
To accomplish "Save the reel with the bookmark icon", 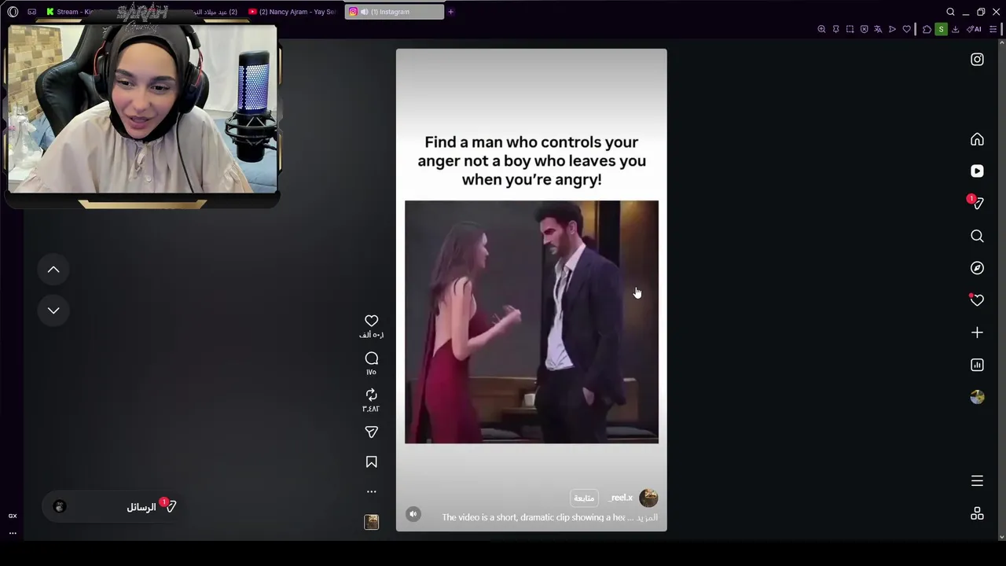I will click(372, 462).
